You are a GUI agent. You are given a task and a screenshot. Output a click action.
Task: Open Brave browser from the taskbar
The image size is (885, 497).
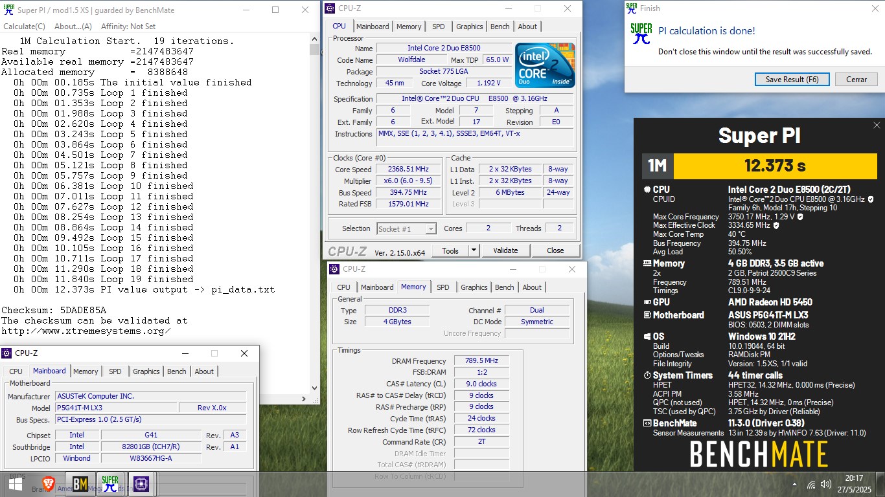point(49,483)
